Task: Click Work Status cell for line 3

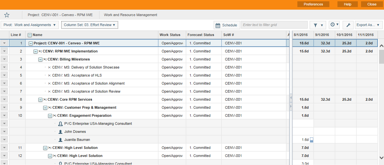Action: coord(172,59)
